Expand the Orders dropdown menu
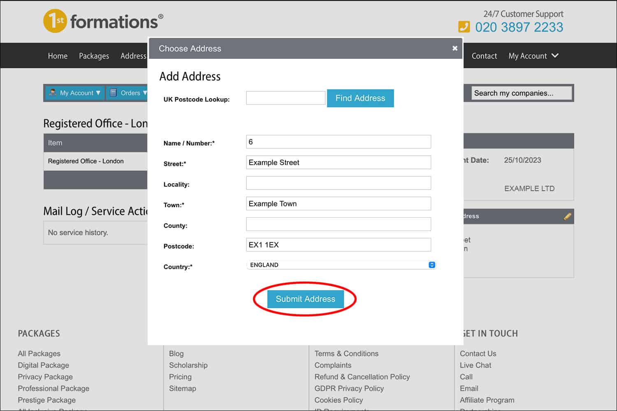This screenshot has height=411, width=617. (145, 92)
